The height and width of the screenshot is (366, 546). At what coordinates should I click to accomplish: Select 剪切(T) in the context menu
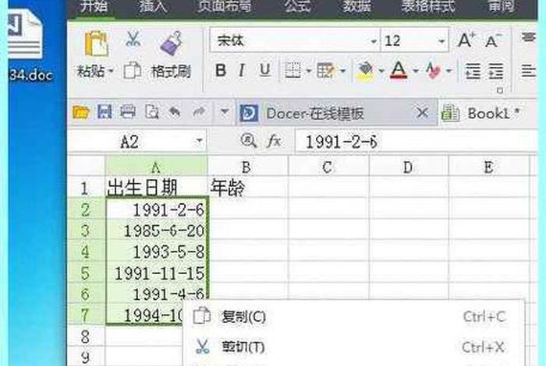(243, 347)
